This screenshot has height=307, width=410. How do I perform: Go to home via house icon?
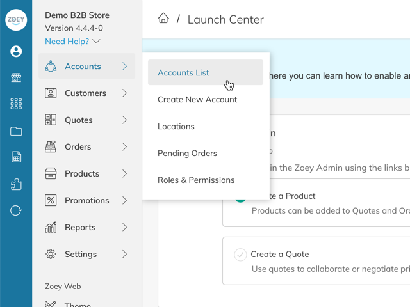163,19
